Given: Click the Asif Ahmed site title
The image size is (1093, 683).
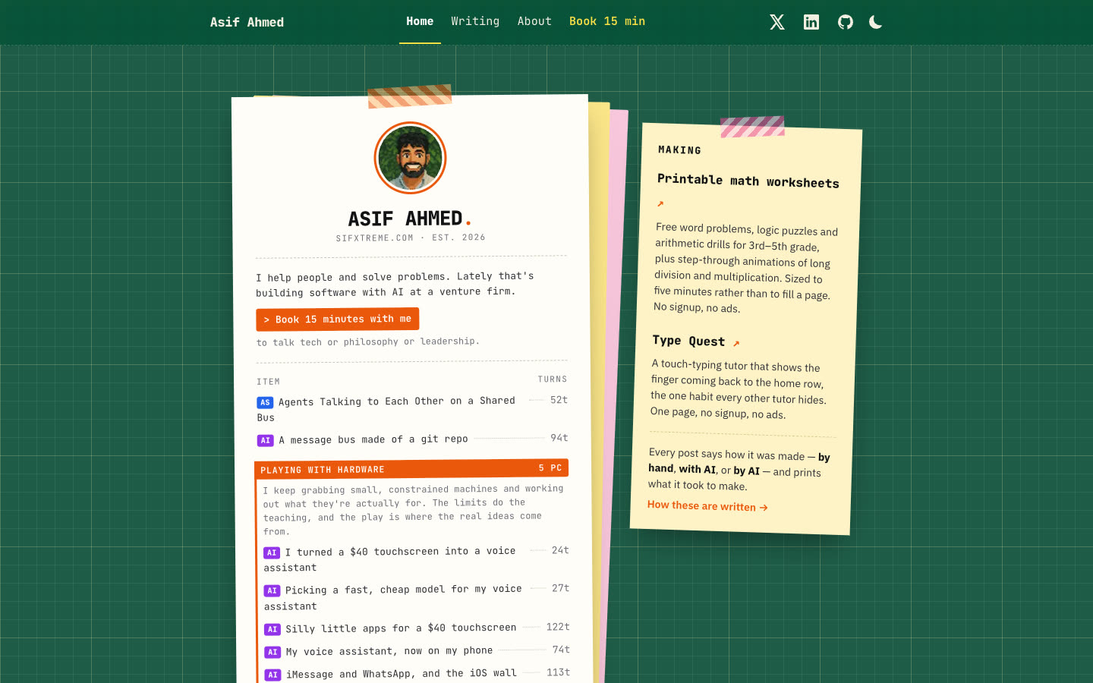Looking at the screenshot, I should tap(247, 22).
